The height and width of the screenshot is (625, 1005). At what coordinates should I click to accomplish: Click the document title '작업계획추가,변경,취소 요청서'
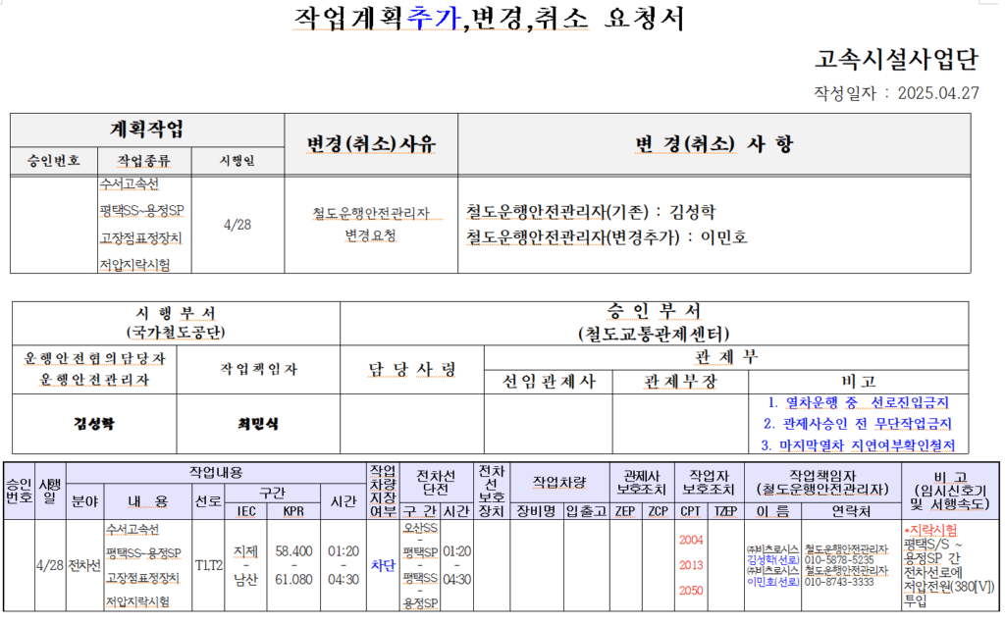point(489,18)
